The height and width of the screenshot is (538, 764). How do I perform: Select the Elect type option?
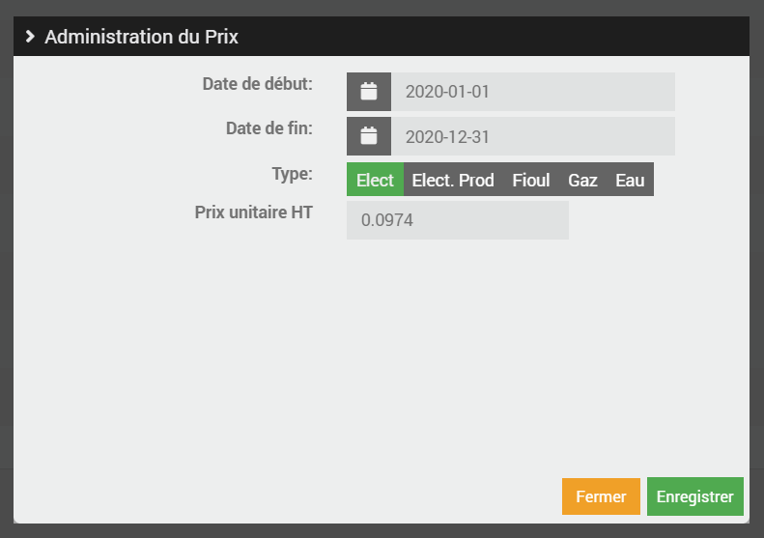(375, 180)
